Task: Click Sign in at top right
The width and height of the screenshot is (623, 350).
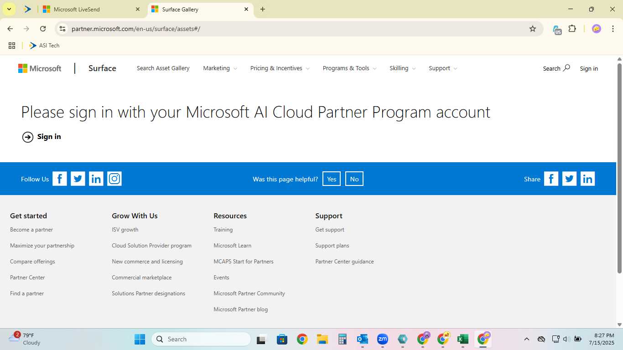Action: click(589, 68)
